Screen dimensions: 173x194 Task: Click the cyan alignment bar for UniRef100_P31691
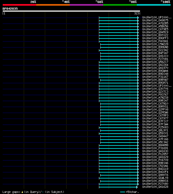pyautogui.click(x=119, y=148)
